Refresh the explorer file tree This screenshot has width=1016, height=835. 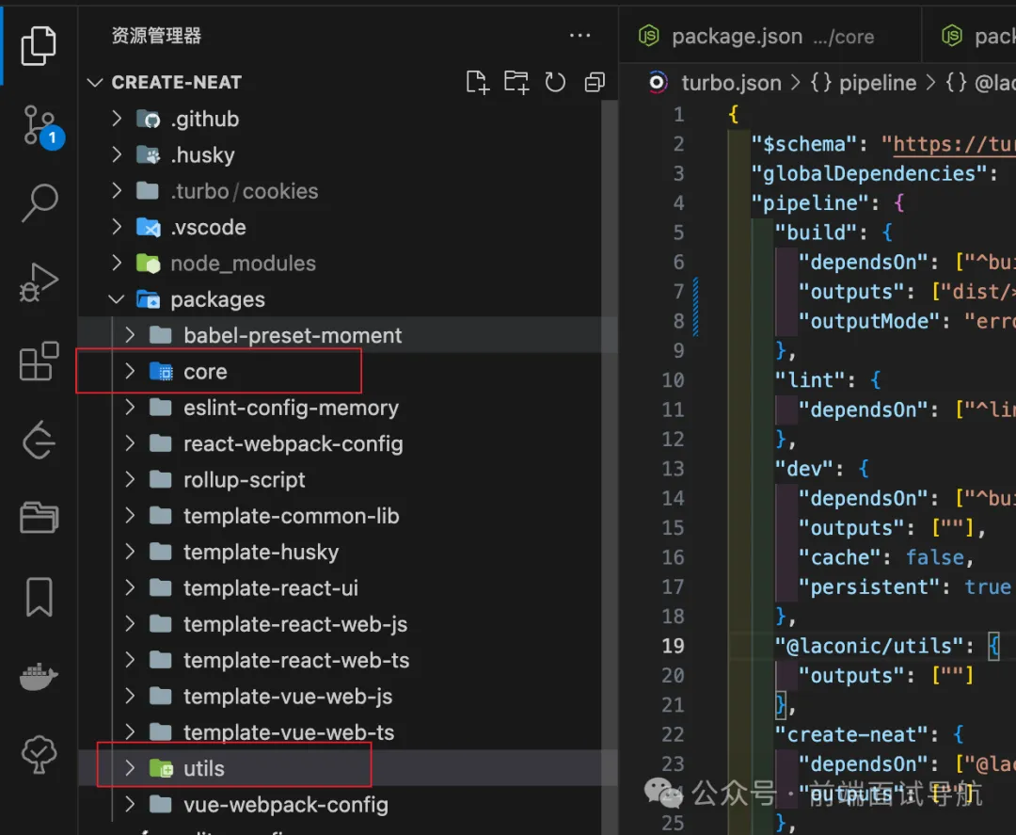coord(555,83)
